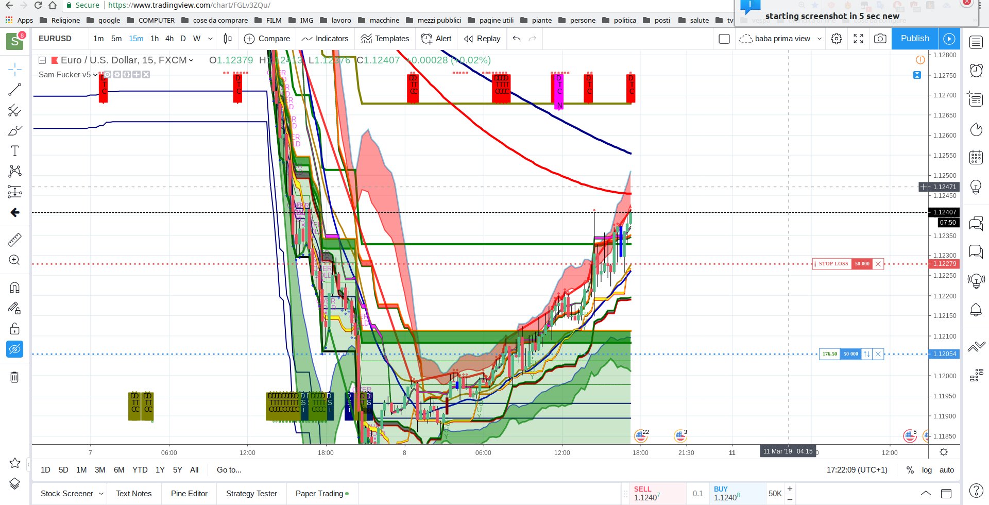Open the candle chart style selector
989x505 pixels.
tap(228, 39)
